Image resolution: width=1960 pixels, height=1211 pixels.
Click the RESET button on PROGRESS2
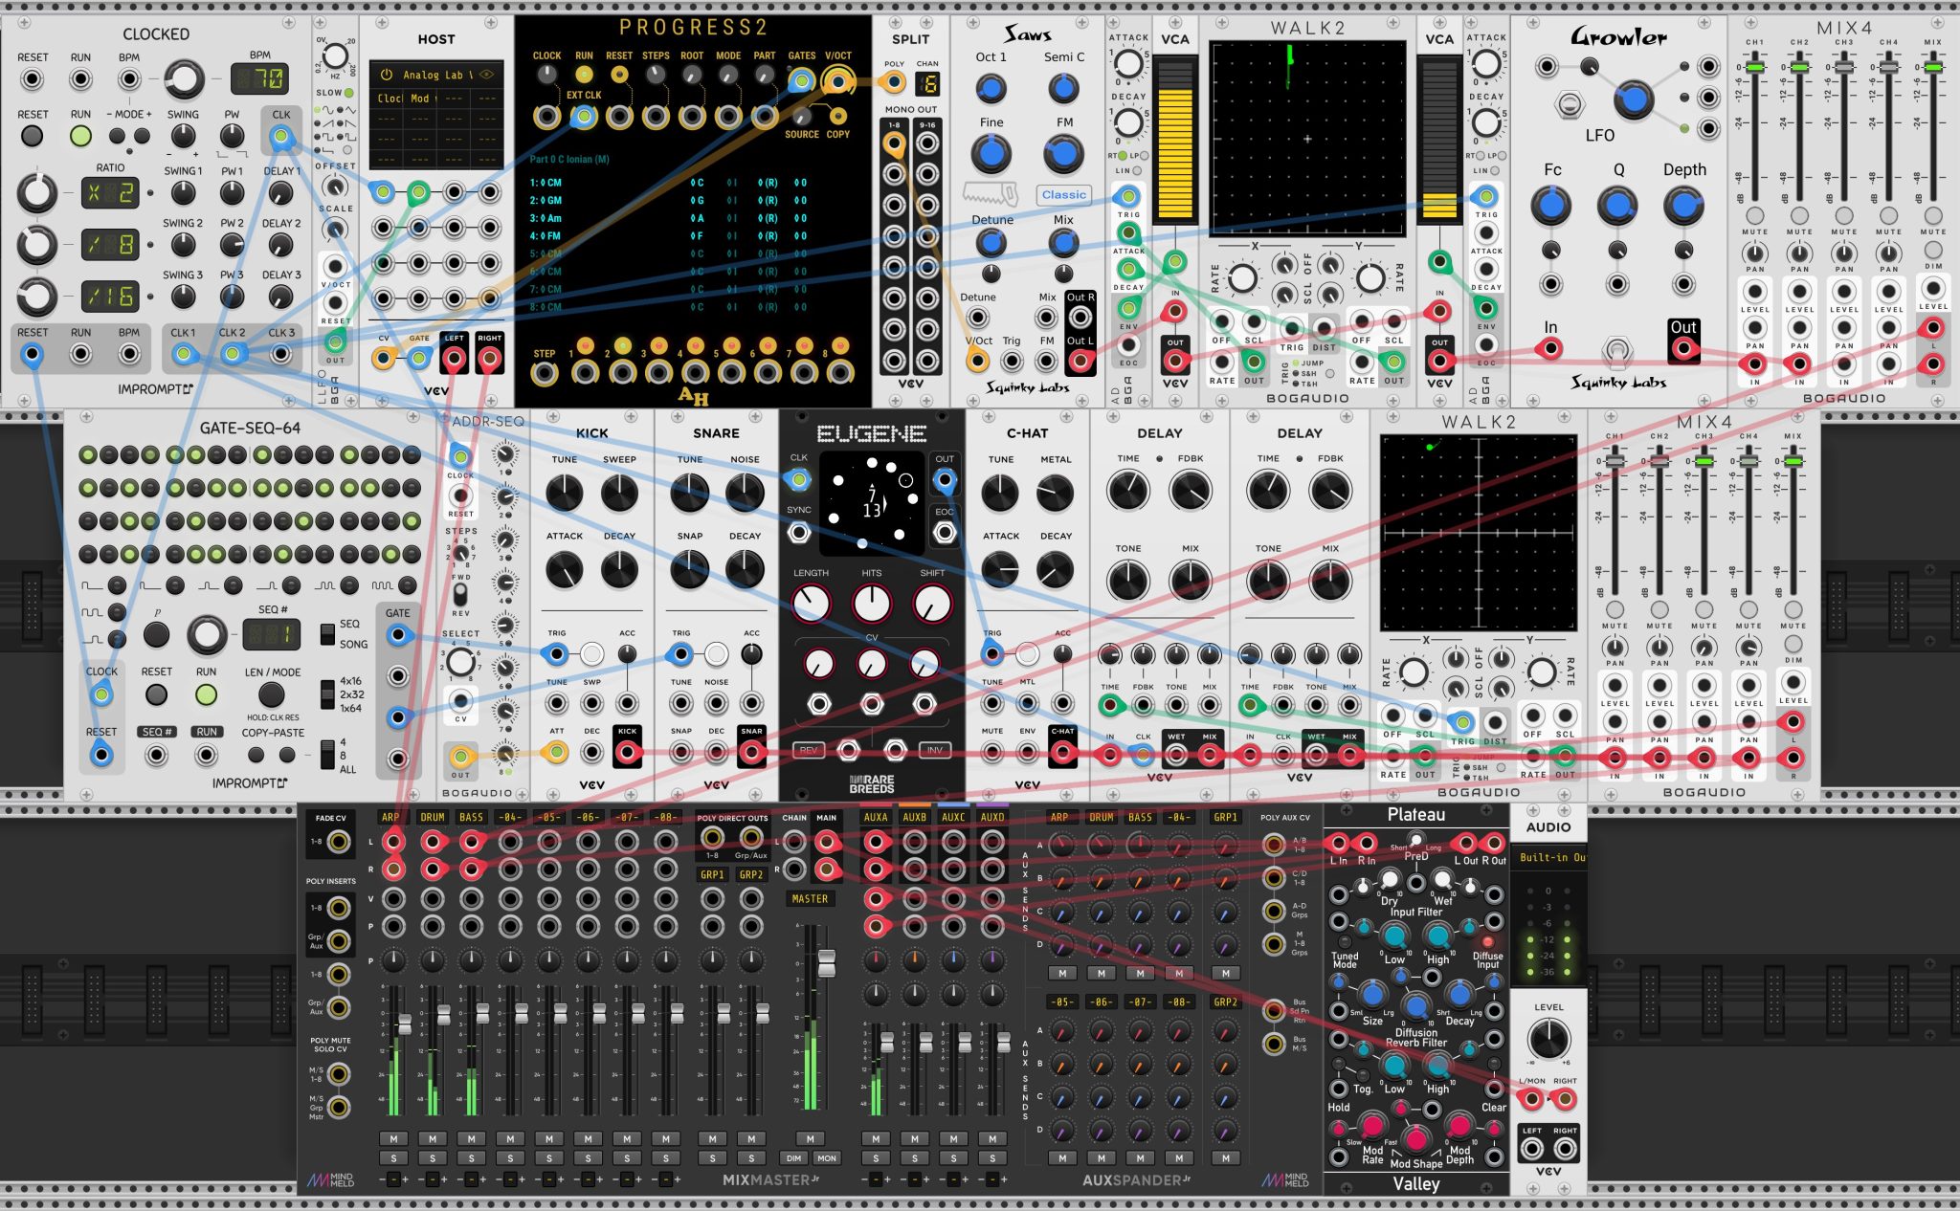(x=619, y=75)
